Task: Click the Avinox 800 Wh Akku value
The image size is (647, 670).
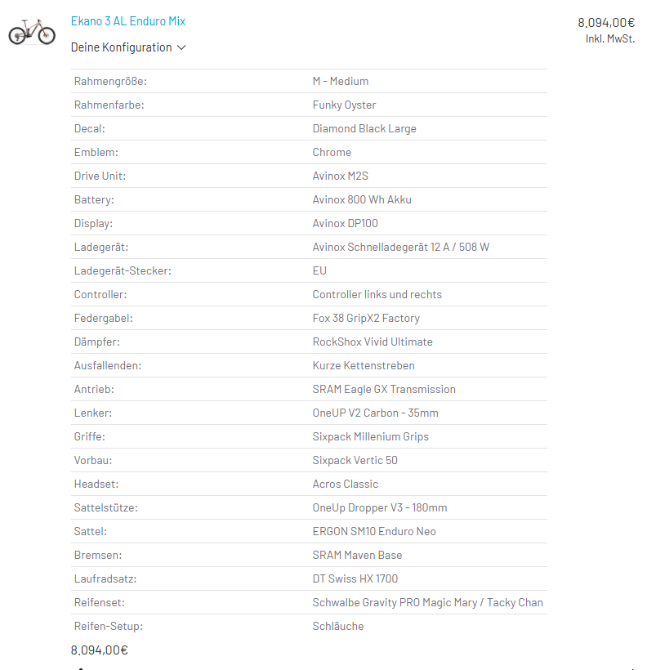Action: point(362,199)
